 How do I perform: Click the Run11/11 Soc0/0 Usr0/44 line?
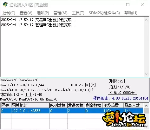[22, 85]
